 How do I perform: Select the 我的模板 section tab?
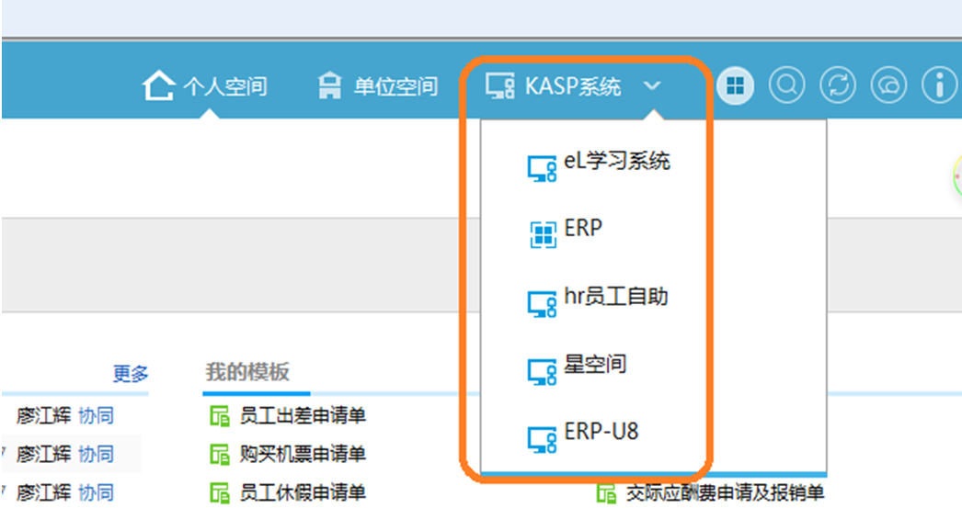(246, 372)
